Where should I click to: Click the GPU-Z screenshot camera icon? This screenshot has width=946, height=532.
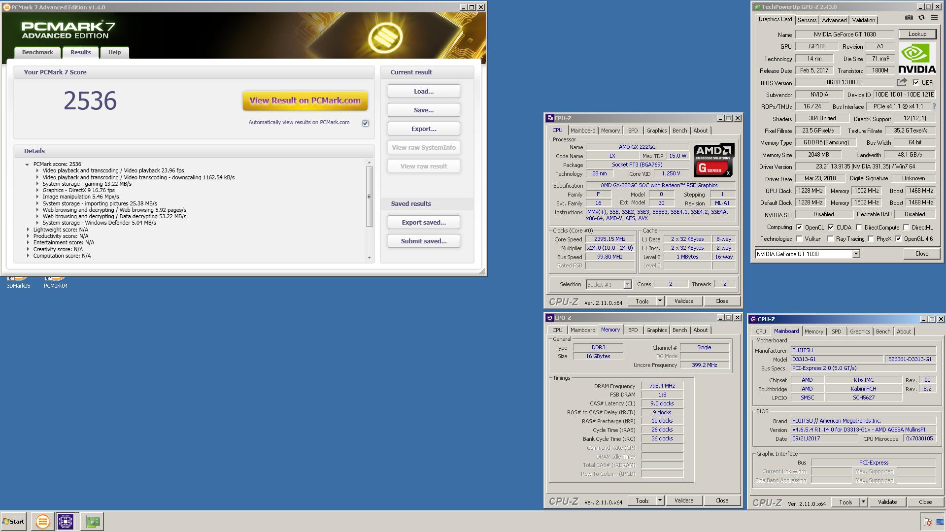(x=909, y=18)
